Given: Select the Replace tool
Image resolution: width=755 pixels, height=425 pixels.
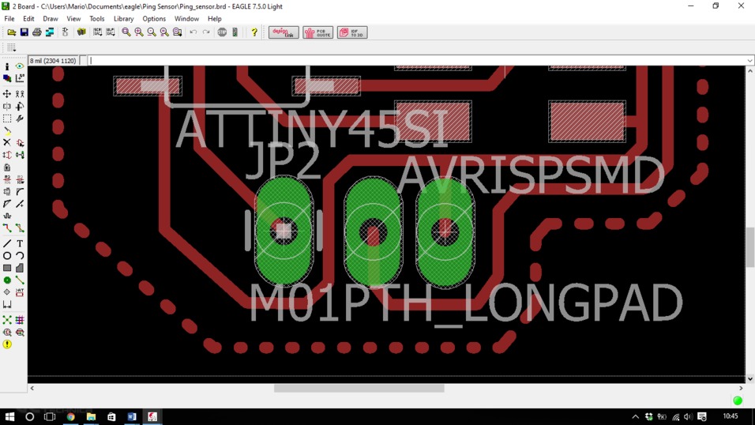Looking at the screenshot, I should (20, 155).
